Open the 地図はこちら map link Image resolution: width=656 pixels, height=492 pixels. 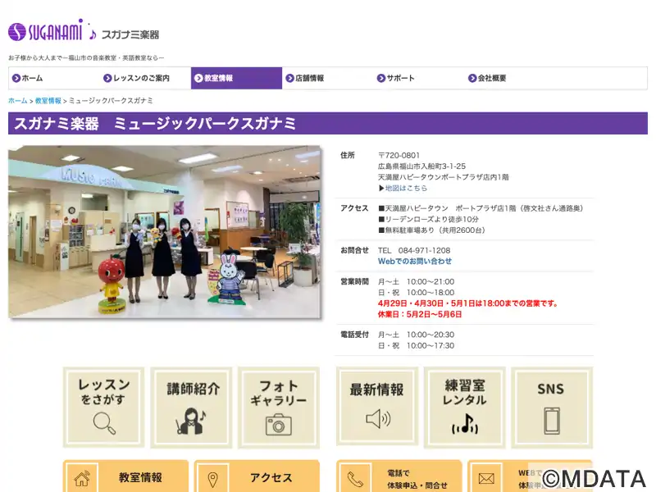[406, 189]
